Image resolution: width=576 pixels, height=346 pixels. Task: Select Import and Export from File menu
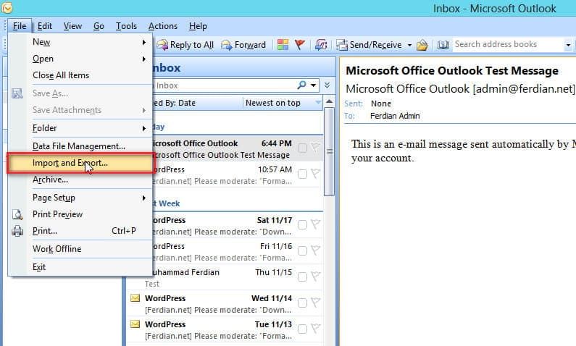coord(70,163)
